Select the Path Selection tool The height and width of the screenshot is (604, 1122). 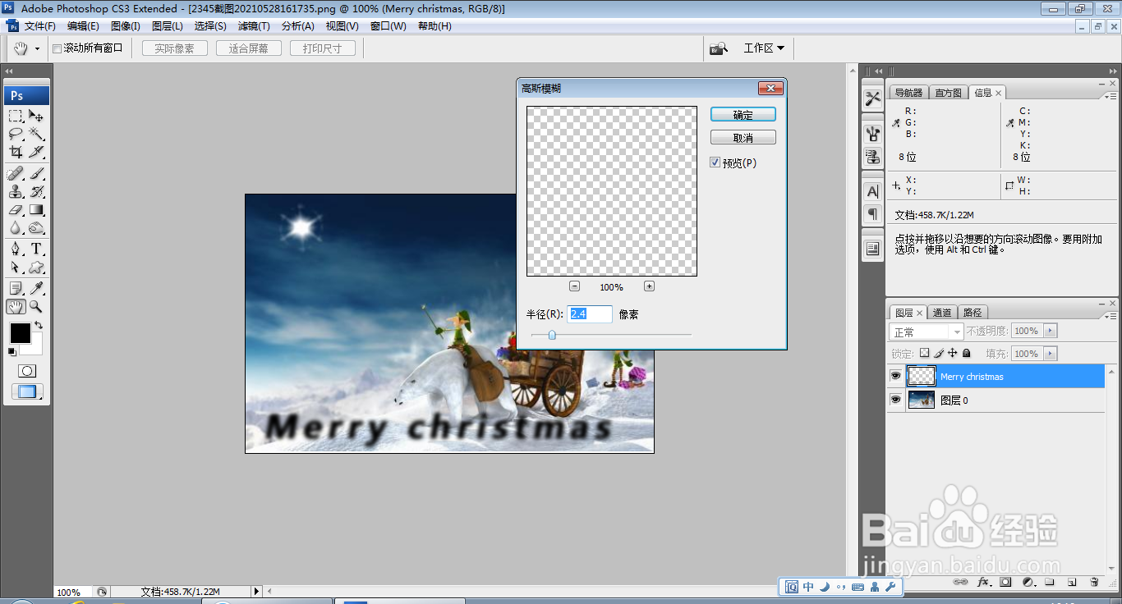(x=16, y=268)
